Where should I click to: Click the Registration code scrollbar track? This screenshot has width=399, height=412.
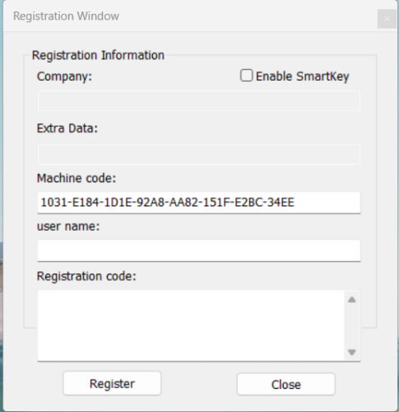coord(352,325)
